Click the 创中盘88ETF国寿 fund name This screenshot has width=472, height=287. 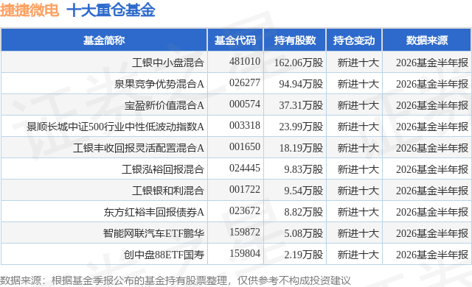(x=164, y=255)
